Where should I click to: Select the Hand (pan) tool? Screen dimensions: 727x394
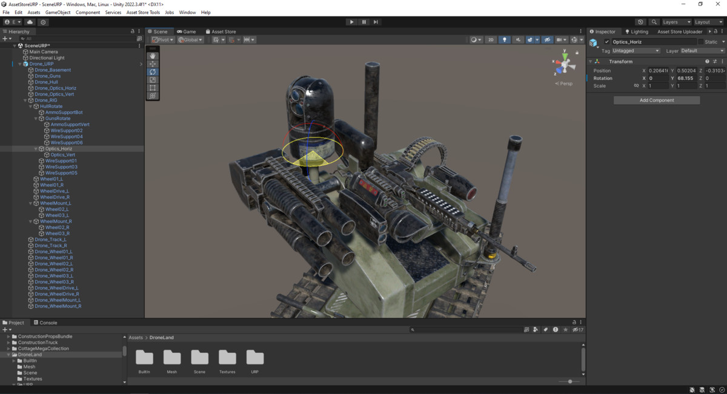tap(152, 56)
